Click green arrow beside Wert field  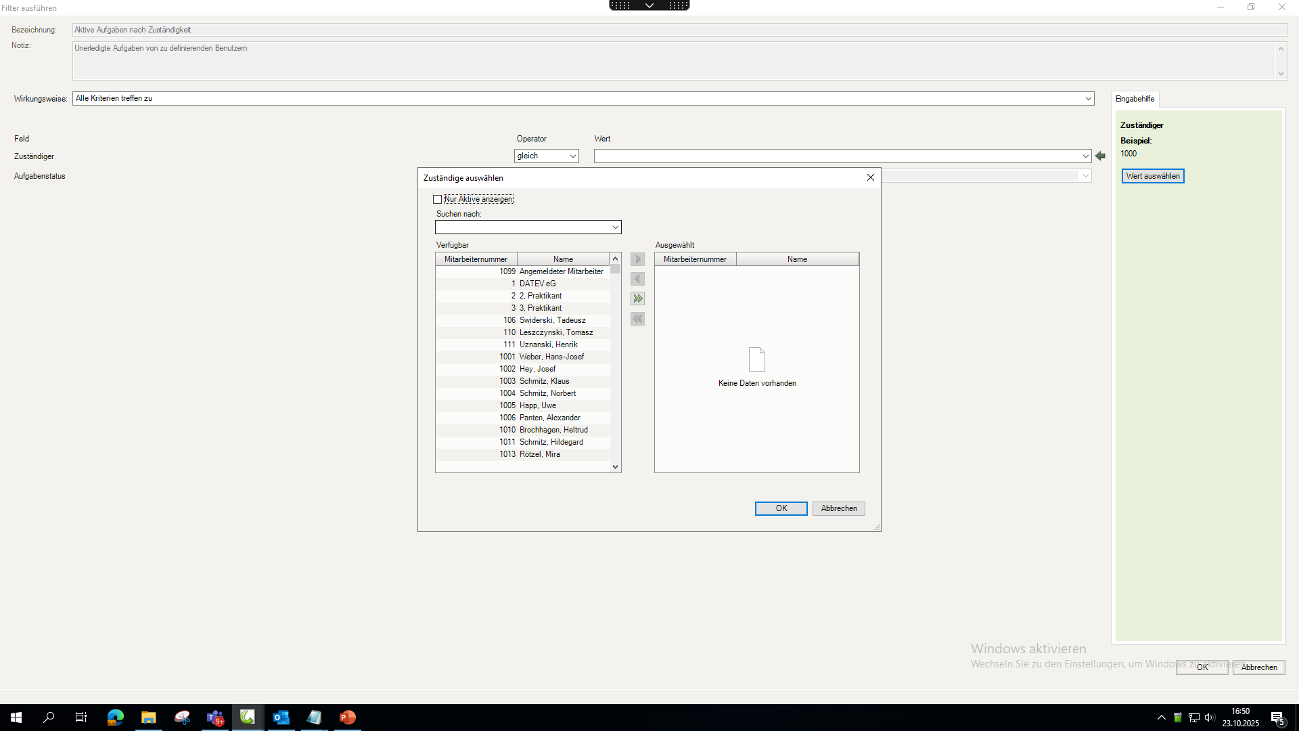point(1100,156)
